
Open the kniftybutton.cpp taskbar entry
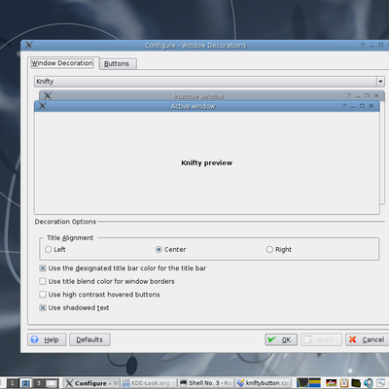coord(264,383)
